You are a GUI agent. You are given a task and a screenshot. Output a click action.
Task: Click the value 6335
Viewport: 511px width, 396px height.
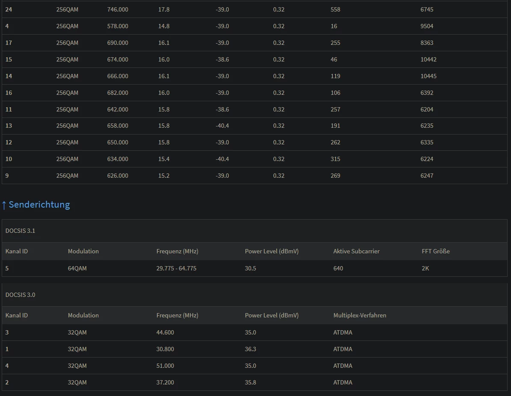tap(427, 142)
